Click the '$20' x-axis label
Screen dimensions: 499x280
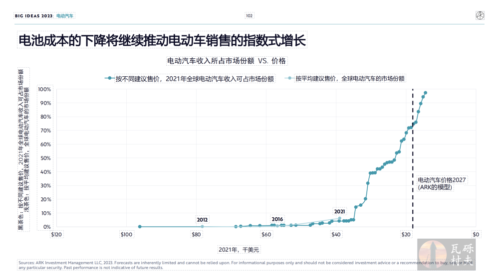406,235
